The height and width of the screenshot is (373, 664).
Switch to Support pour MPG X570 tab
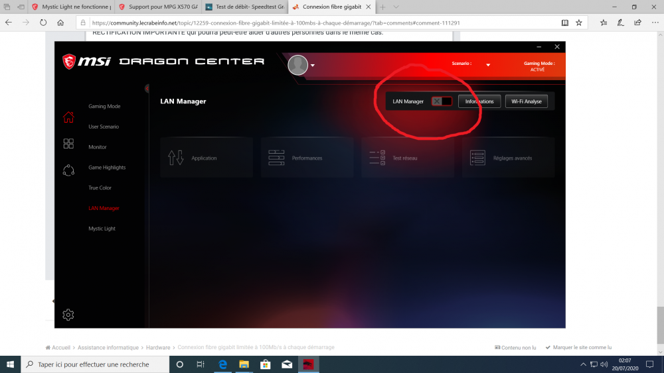[159, 7]
